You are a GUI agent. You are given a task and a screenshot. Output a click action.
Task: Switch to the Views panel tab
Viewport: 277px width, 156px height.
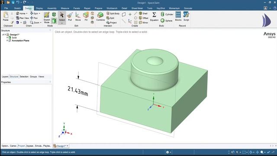(41, 77)
